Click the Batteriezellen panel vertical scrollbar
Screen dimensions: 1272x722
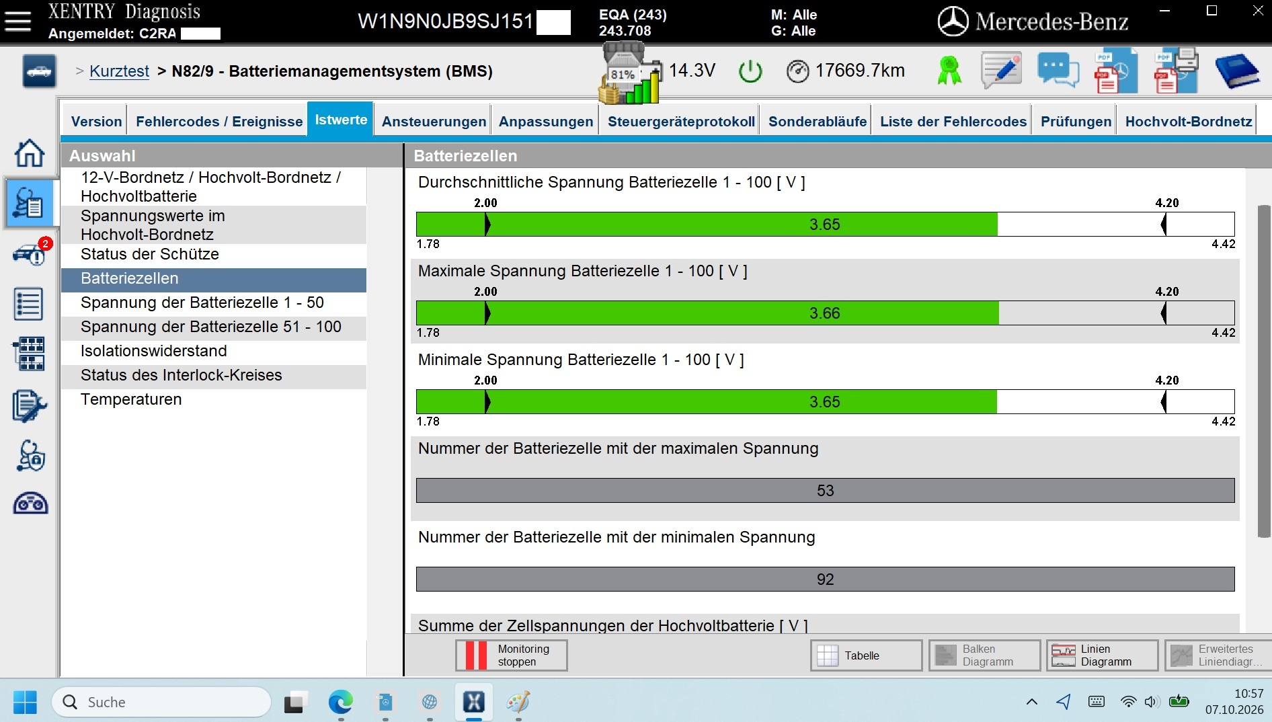1264,371
